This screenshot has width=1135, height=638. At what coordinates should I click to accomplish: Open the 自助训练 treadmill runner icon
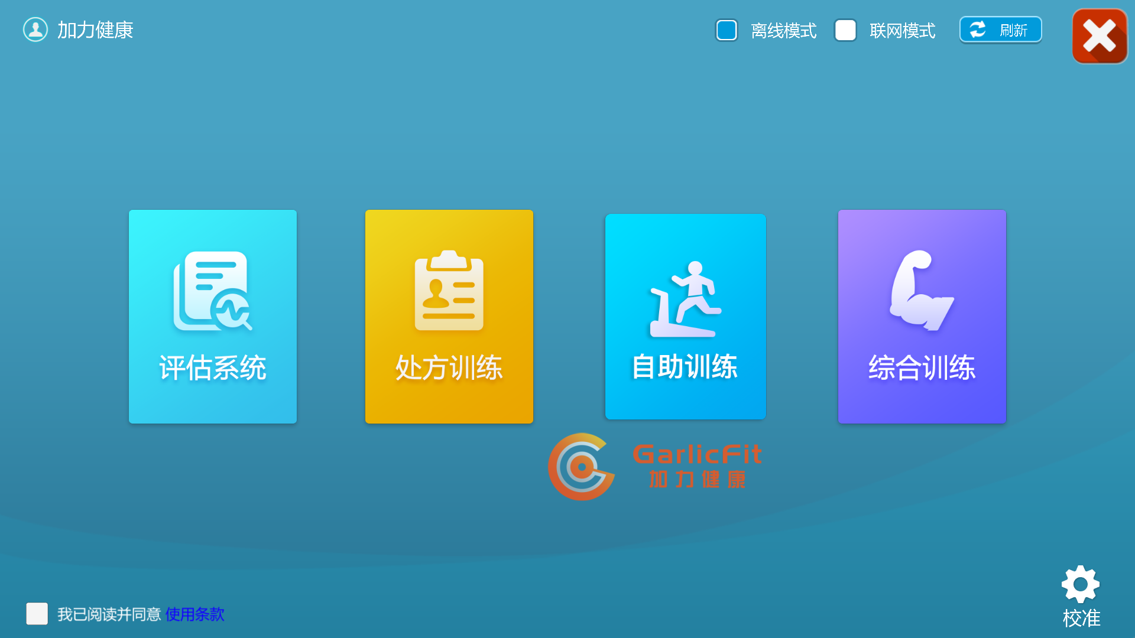pos(685,300)
